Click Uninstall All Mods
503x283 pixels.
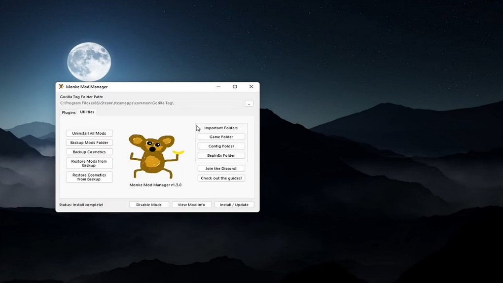coord(89,133)
